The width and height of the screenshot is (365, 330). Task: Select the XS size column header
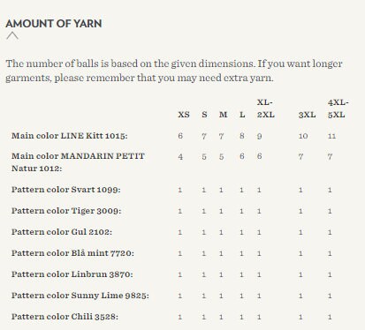[x=184, y=115]
